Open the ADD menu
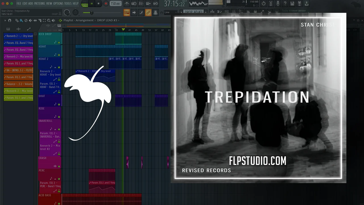This screenshot has width=364, height=205. (x=31, y=3)
